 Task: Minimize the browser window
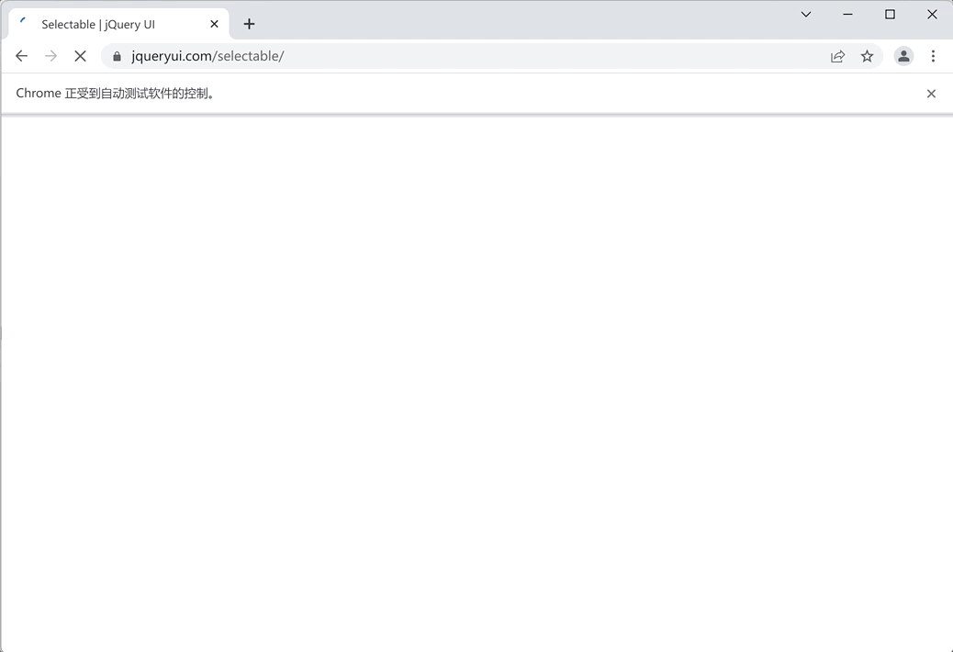coord(846,15)
